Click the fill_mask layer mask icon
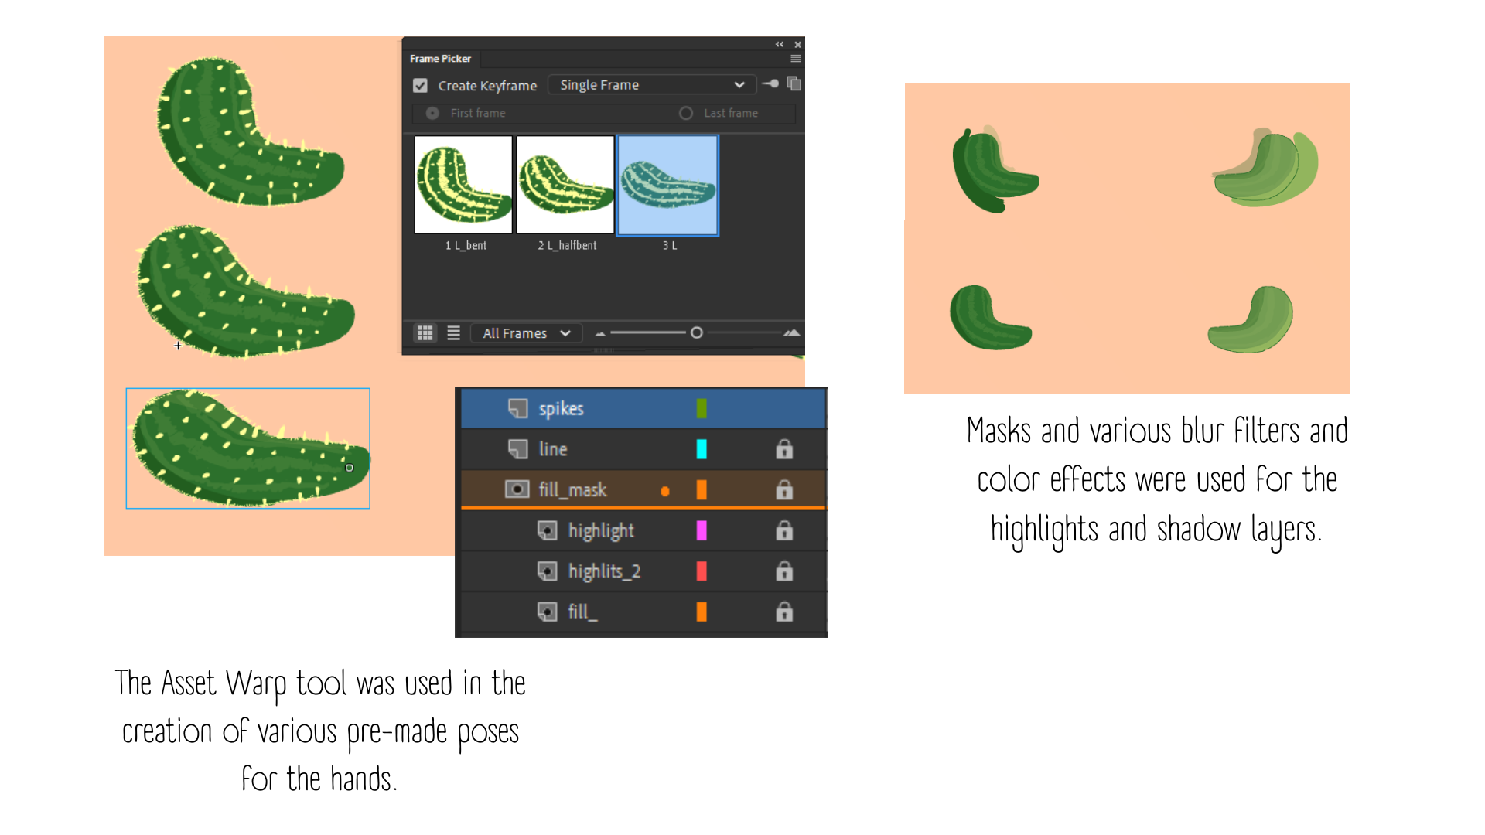This screenshot has height=835, width=1485. click(x=517, y=489)
